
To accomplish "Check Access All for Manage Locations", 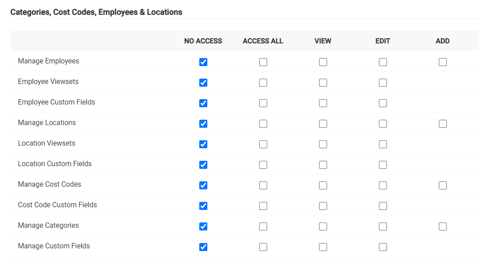I will [x=263, y=124].
